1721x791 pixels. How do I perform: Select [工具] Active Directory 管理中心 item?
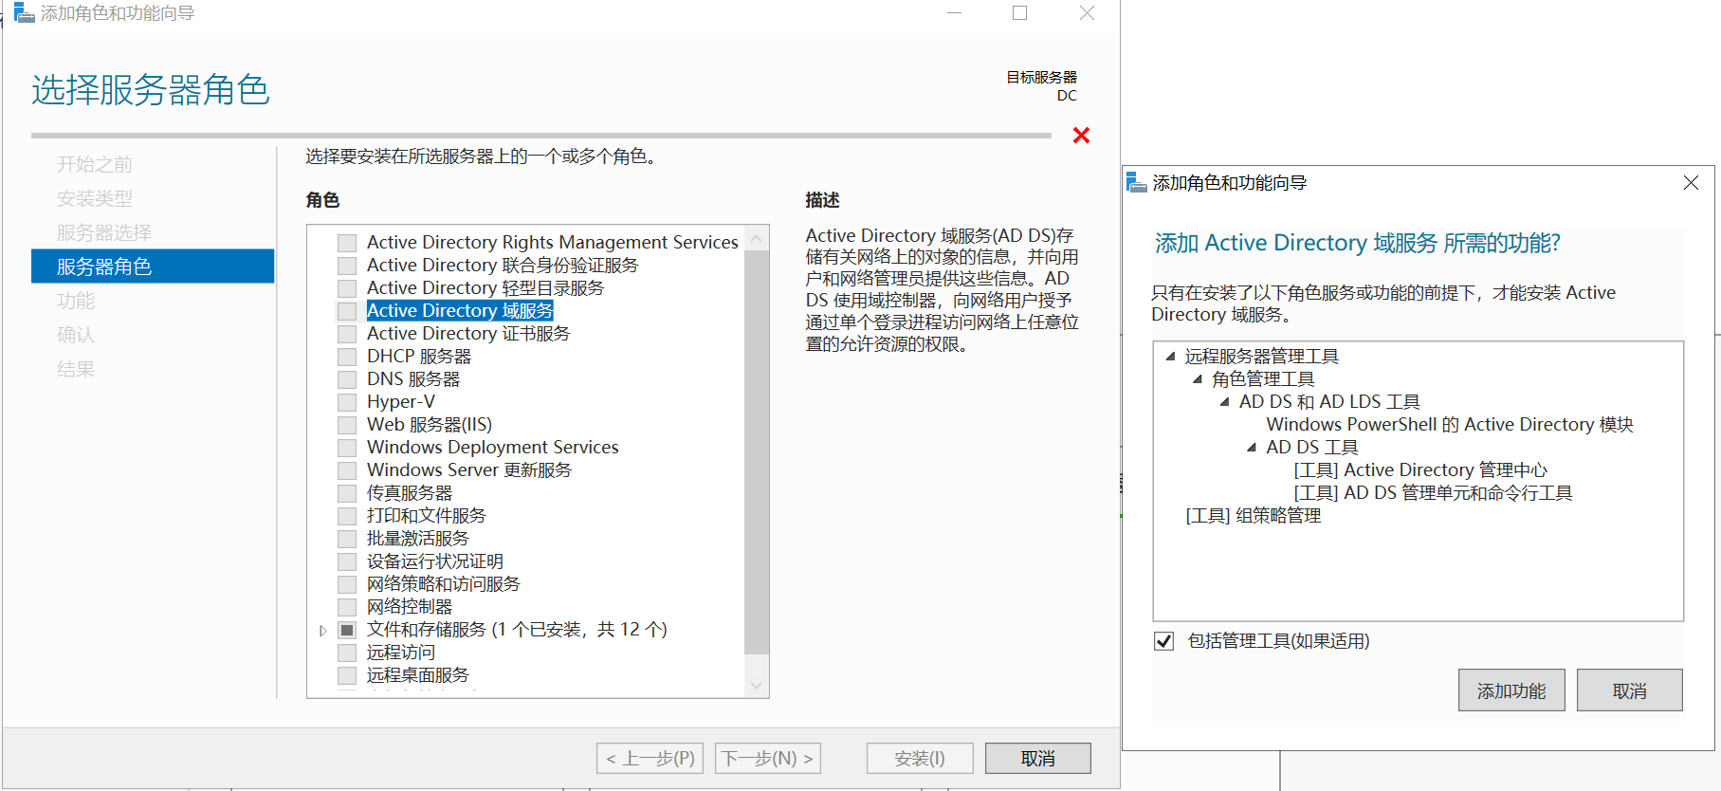(x=1420, y=470)
